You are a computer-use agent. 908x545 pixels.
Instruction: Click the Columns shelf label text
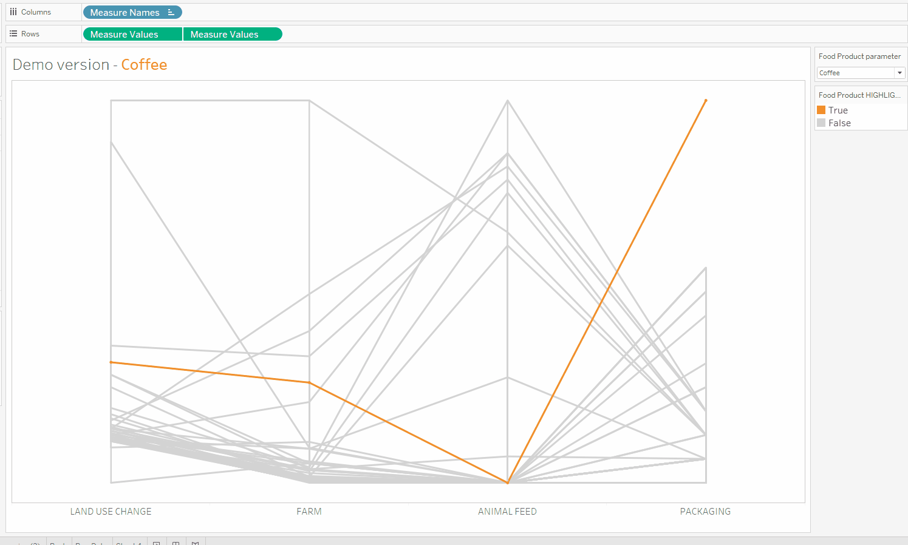tap(36, 12)
